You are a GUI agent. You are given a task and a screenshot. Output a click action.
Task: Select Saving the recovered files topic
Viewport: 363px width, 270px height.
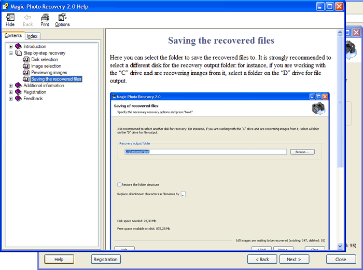point(56,79)
